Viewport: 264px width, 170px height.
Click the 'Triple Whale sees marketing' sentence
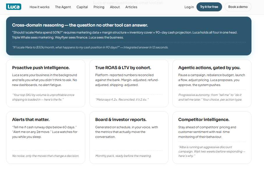point(33,37)
